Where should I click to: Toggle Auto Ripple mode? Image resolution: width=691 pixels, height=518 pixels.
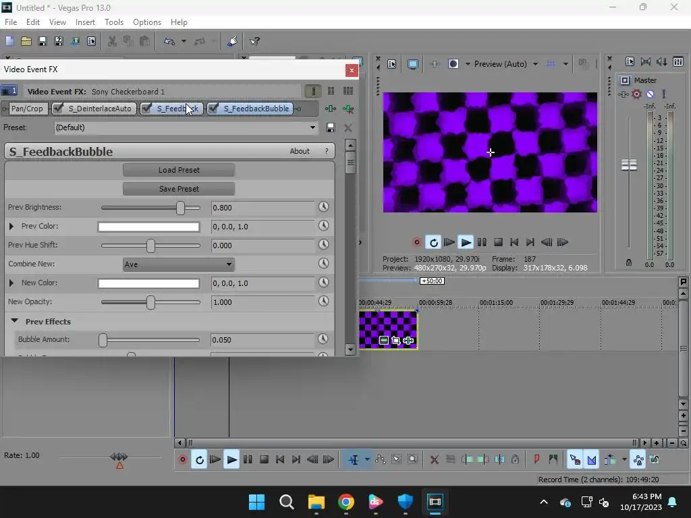pos(610,460)
